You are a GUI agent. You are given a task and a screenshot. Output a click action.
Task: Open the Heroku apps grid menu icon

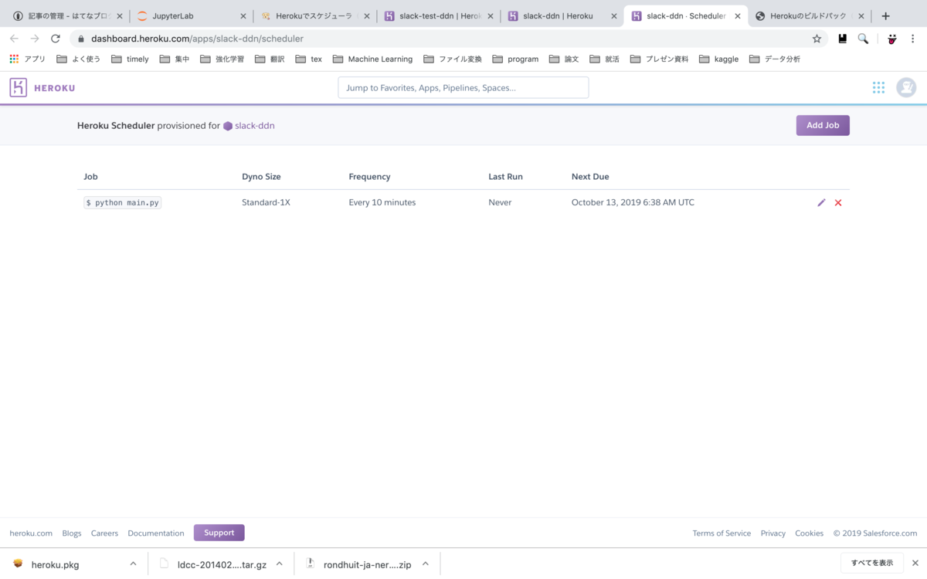pos(878,87)
